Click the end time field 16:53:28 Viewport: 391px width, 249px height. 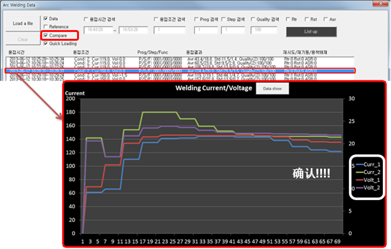[133, 30]
